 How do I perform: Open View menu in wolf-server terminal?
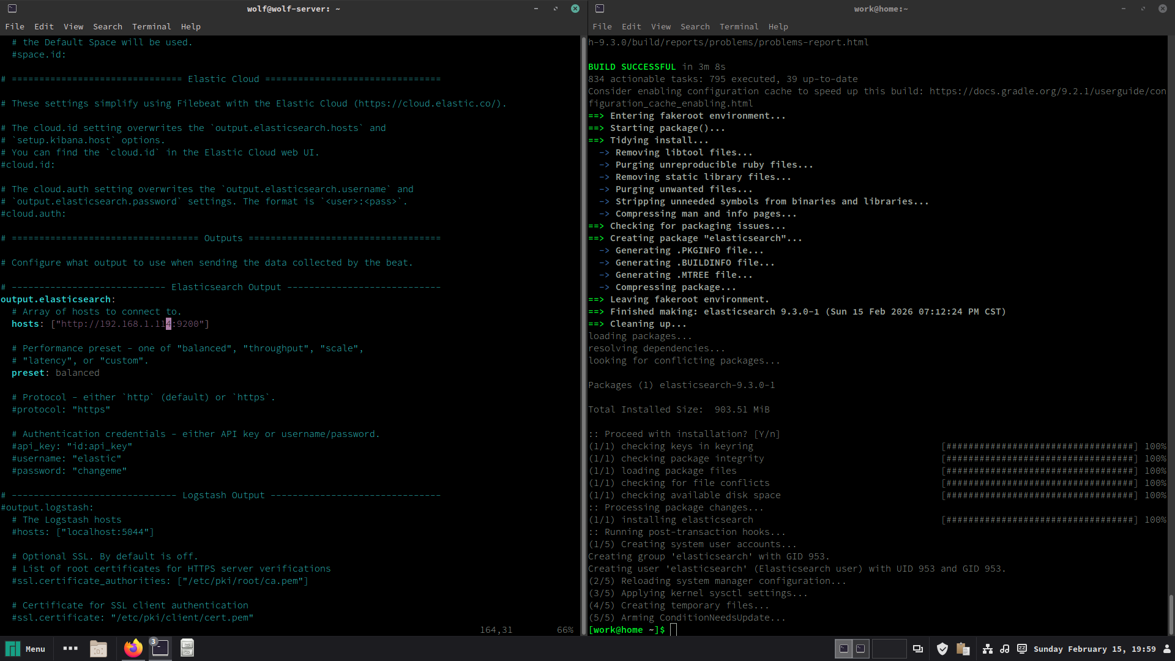point(73,26)
